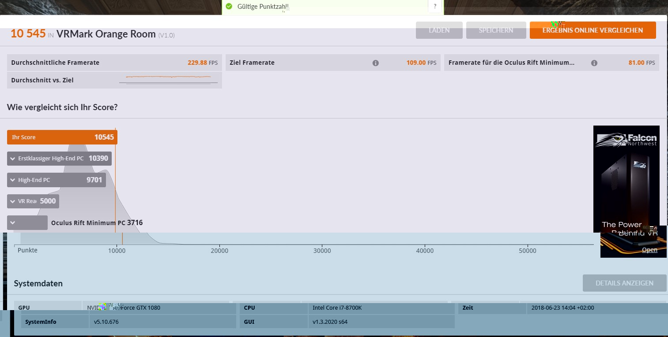The width and height of the screenshot is (668, 337).
Task: Click info icon beside Oculus Rift Minimum framerate
Action: pos(594,63)
